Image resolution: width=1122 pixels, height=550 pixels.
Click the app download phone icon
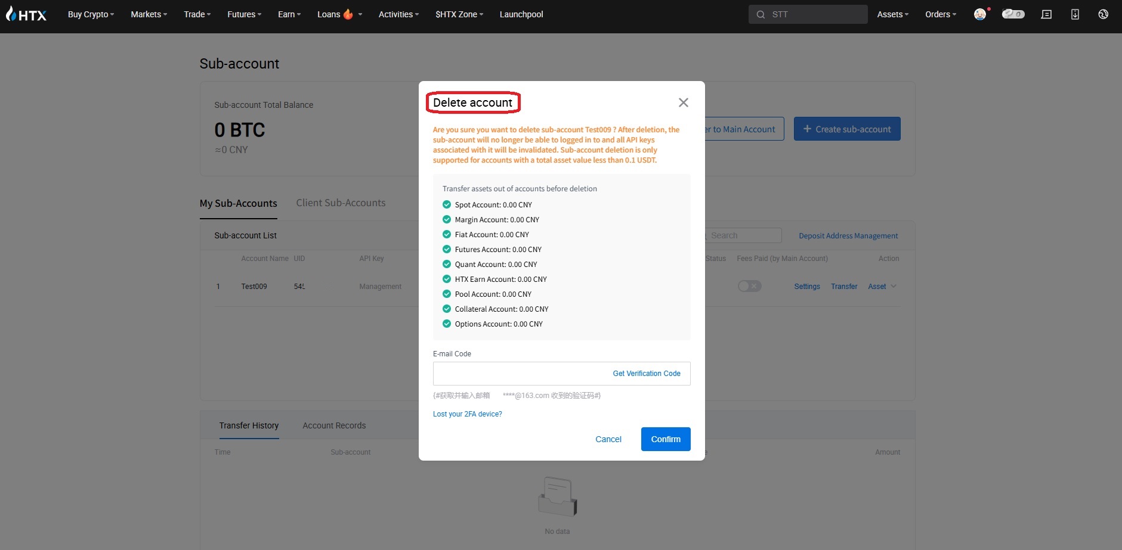(1075, 14)
